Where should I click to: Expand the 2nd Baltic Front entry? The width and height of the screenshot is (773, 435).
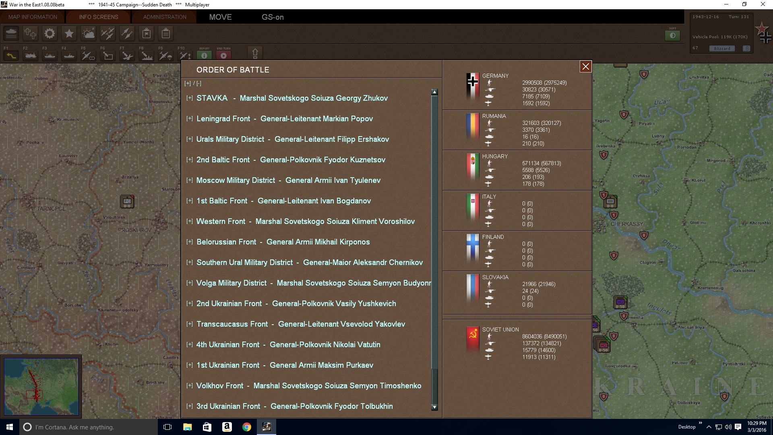tap(190, 159)
